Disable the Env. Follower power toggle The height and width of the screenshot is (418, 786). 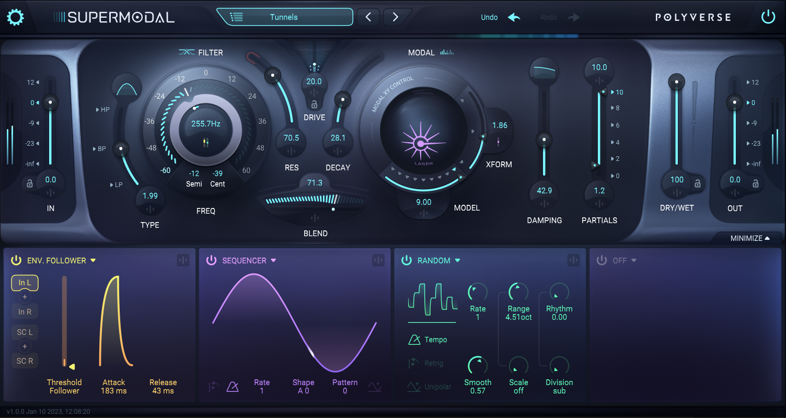16,260
